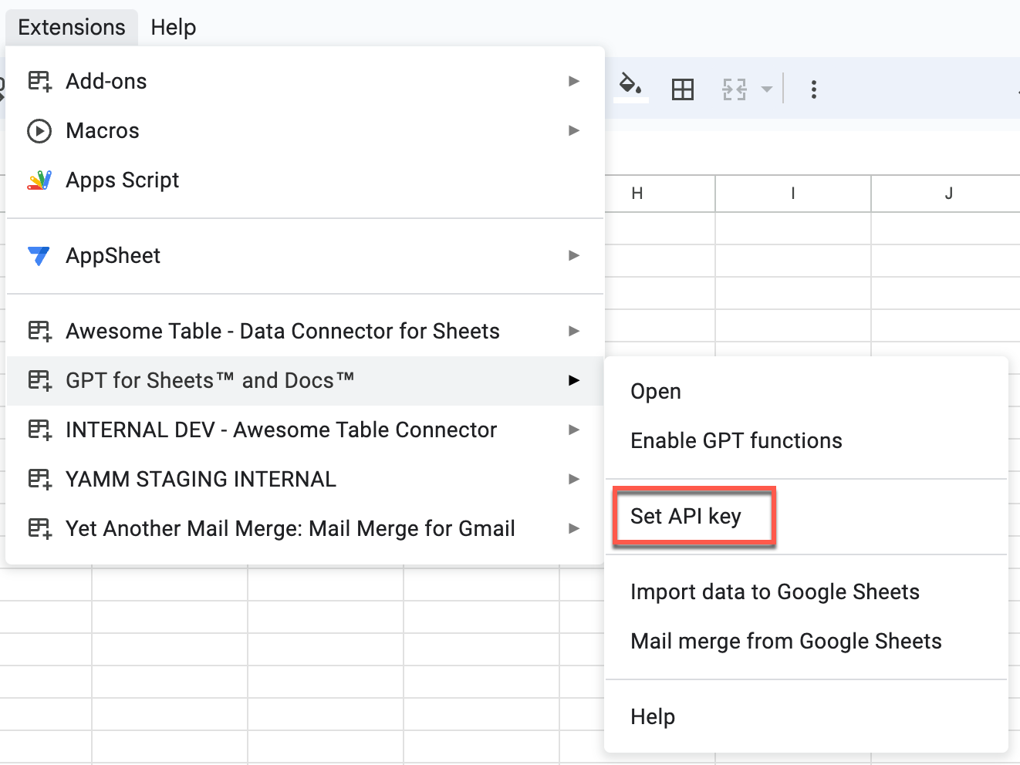
Task: Click INTERNAL DEV - Awesome Table Connector
Action: point(305,430)
